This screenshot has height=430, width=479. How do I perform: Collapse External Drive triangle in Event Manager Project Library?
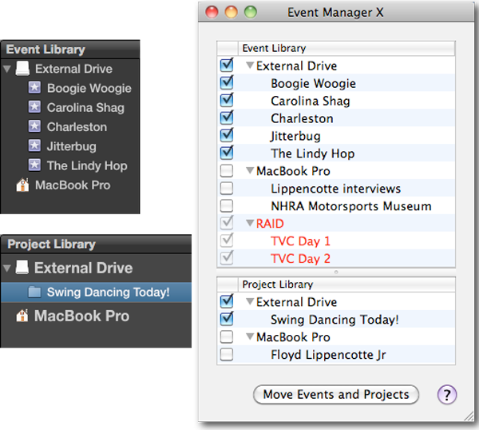tap(250, 301)
